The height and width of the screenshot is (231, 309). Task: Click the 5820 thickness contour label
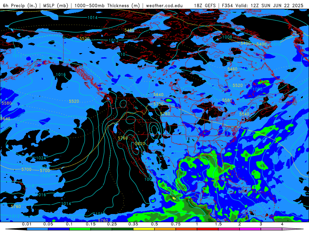(140, 144)
